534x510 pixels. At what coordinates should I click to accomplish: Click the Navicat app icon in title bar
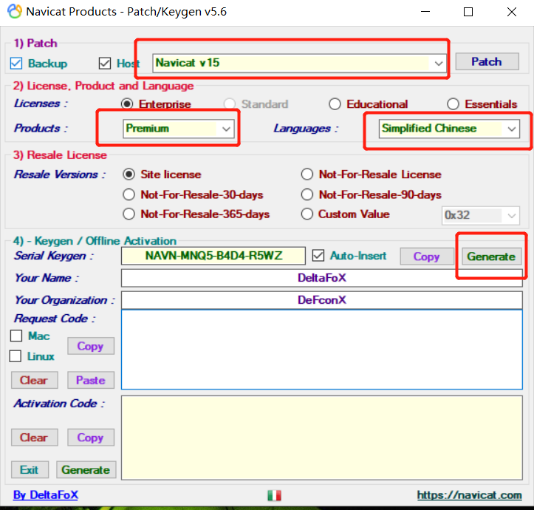(14, 11)
